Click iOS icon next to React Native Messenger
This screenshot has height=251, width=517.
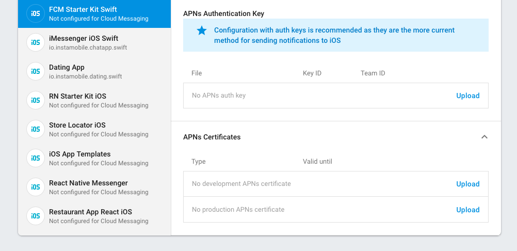(x=35, y=187)
